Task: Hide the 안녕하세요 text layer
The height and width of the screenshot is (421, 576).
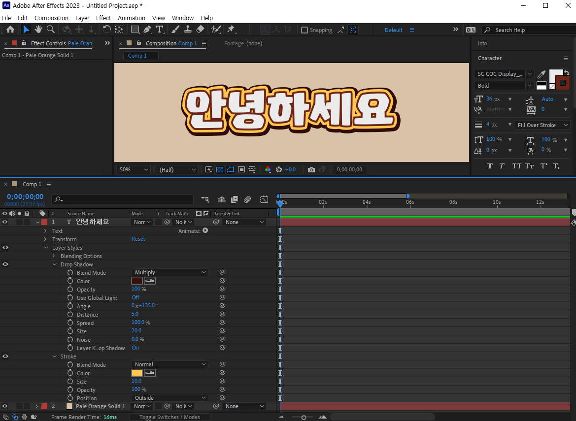Action: pyautogui.click(x=5, y=222)
